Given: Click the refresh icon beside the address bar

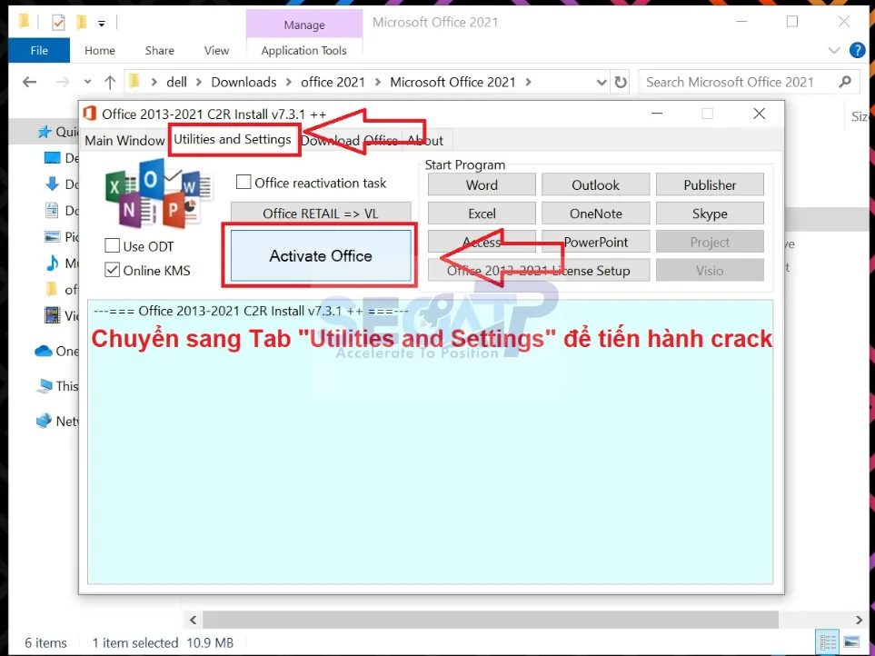Looking at the screenshot, I should 621,82.
